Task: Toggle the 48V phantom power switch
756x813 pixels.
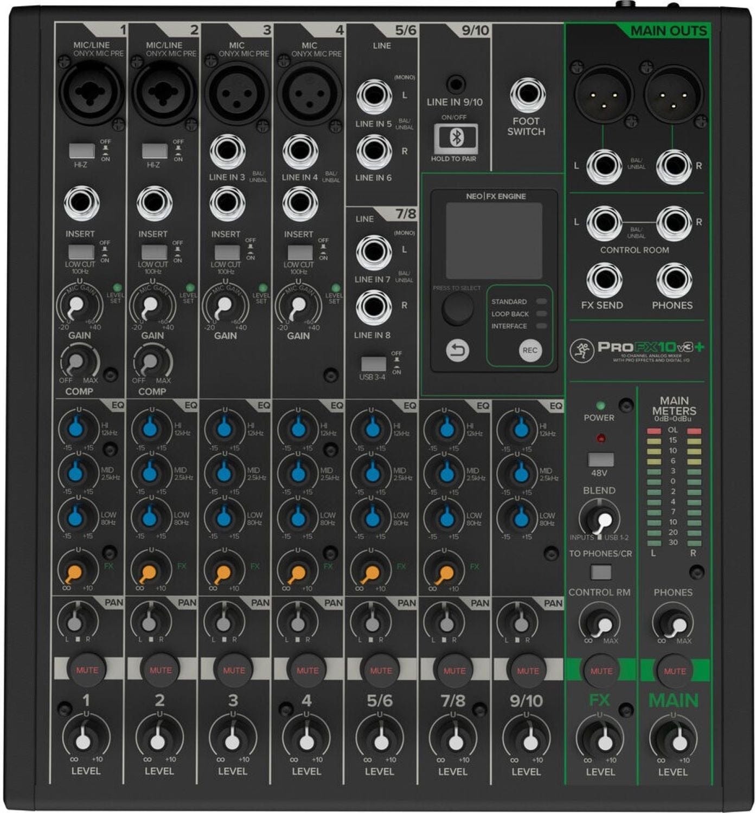Action: pos(601,460)
